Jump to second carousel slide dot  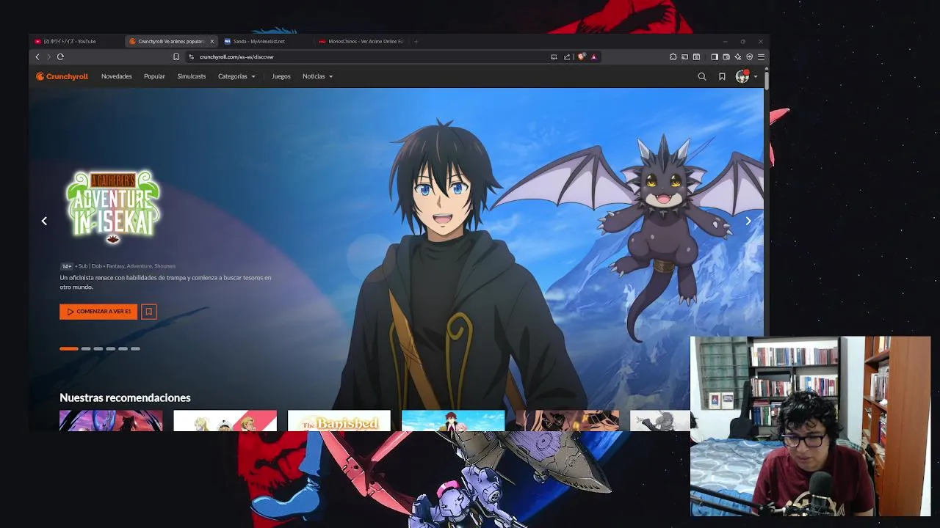[x=86, y=348]
